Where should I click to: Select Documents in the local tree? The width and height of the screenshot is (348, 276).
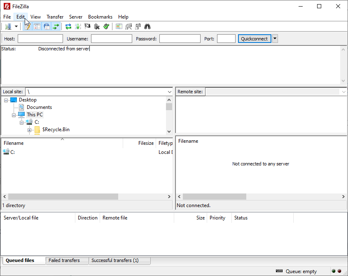point(39,107)
